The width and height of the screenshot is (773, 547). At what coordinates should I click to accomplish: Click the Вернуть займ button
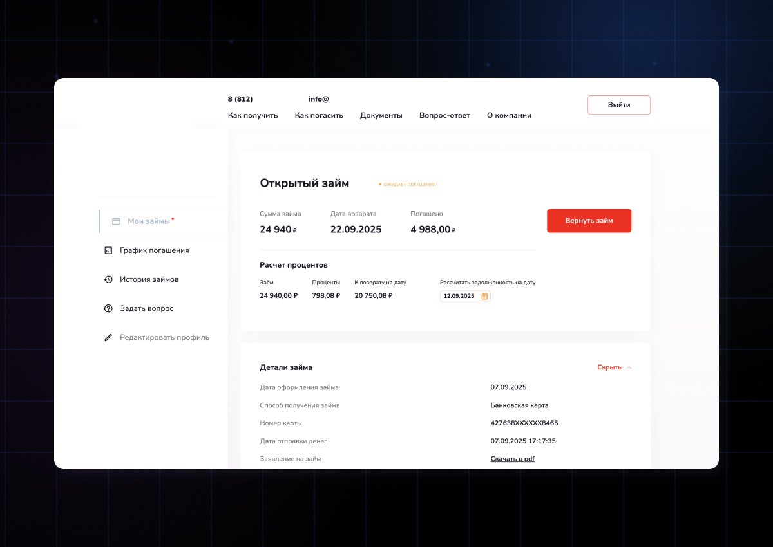589,220
